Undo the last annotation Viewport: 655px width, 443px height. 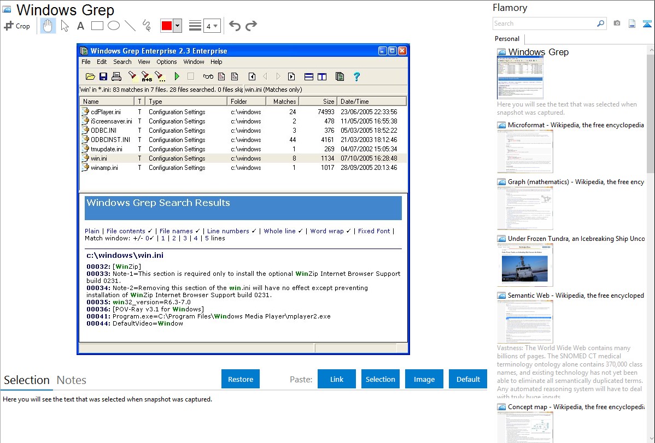[x=235, y=26]
